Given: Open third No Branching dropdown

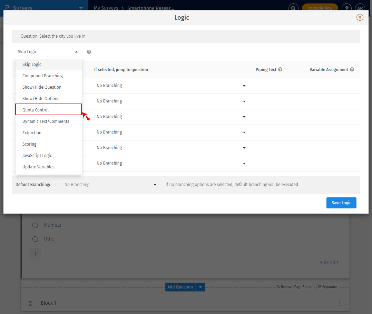Looking at the screenshot, I should click(171, 117).
